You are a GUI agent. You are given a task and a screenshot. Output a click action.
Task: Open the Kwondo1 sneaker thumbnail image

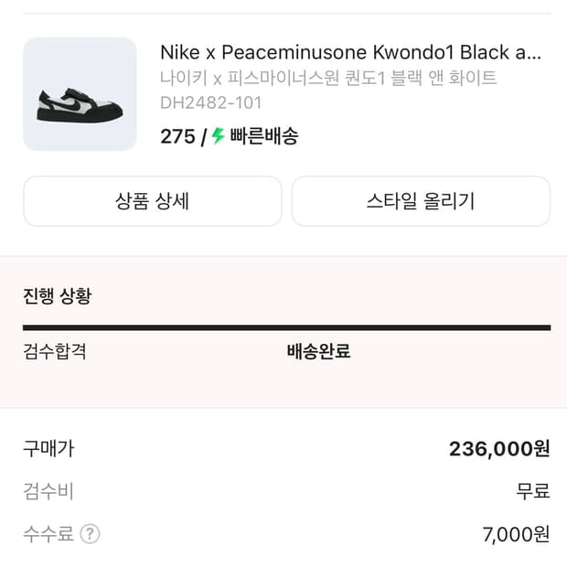(x=80, y=94)
